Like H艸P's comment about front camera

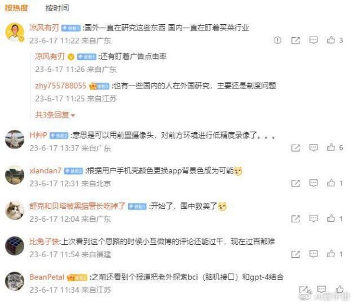(331, 147)
